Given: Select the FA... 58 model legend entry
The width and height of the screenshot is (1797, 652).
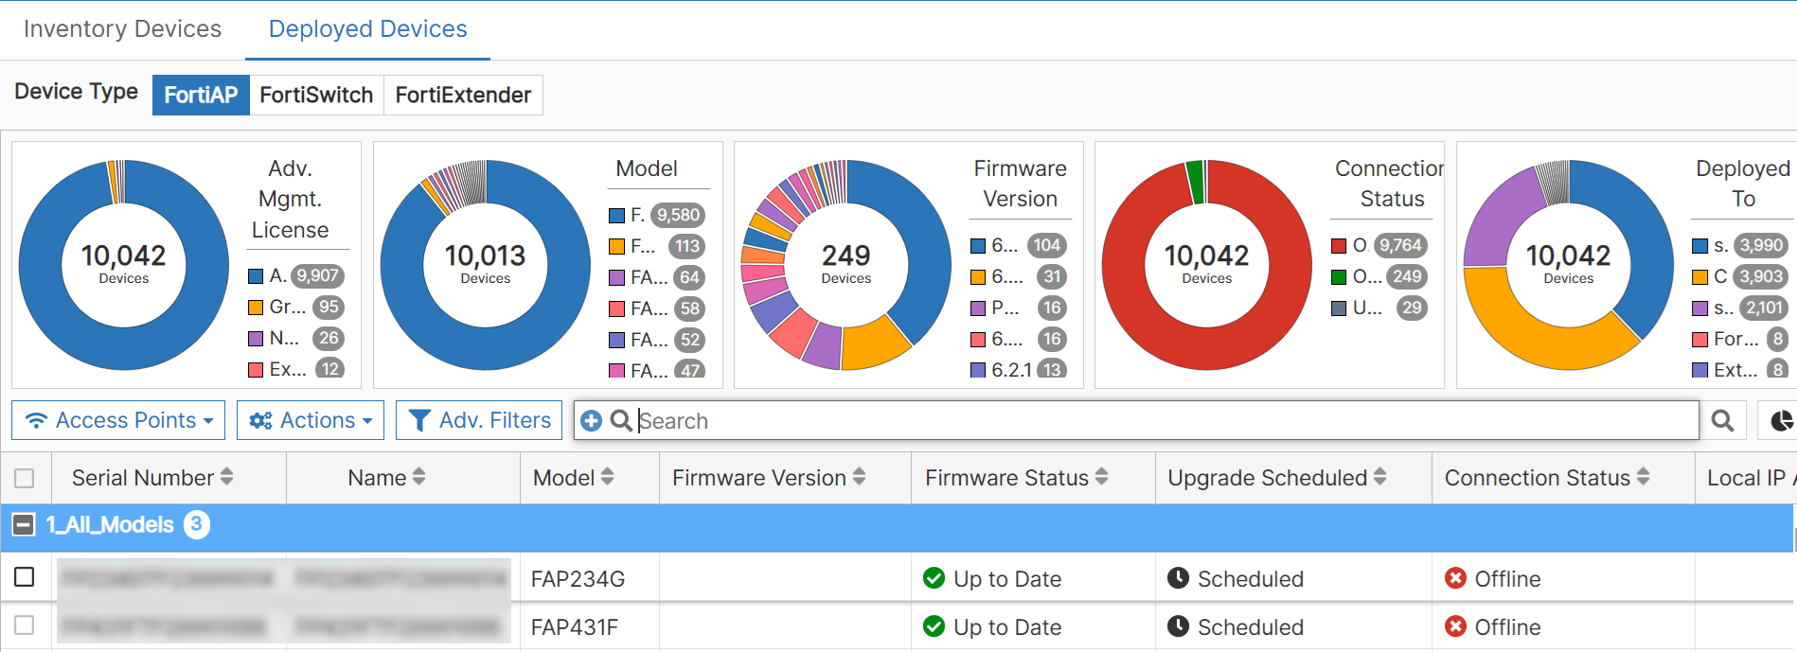Looking at the screenshot, I should coord(656,309).
